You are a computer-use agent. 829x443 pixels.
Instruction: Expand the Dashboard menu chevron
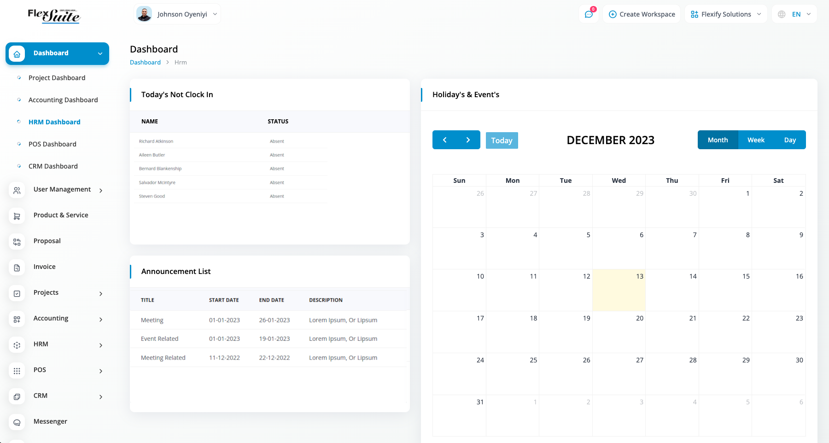pyautogui.click(x=100, y=53)
